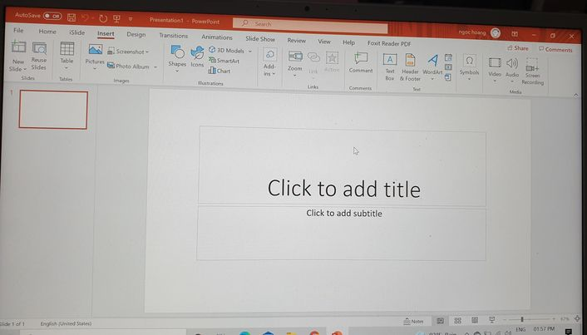Switch to Slide Sorter view
Viewport: 587px width, 335px height.
tap(457, 320)
